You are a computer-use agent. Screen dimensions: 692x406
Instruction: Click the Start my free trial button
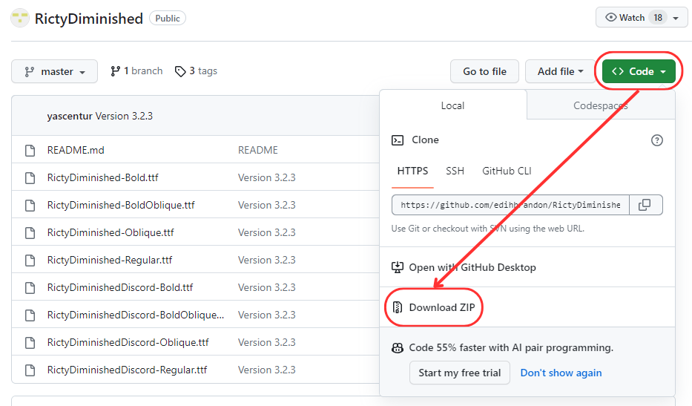tap(459, 373)
